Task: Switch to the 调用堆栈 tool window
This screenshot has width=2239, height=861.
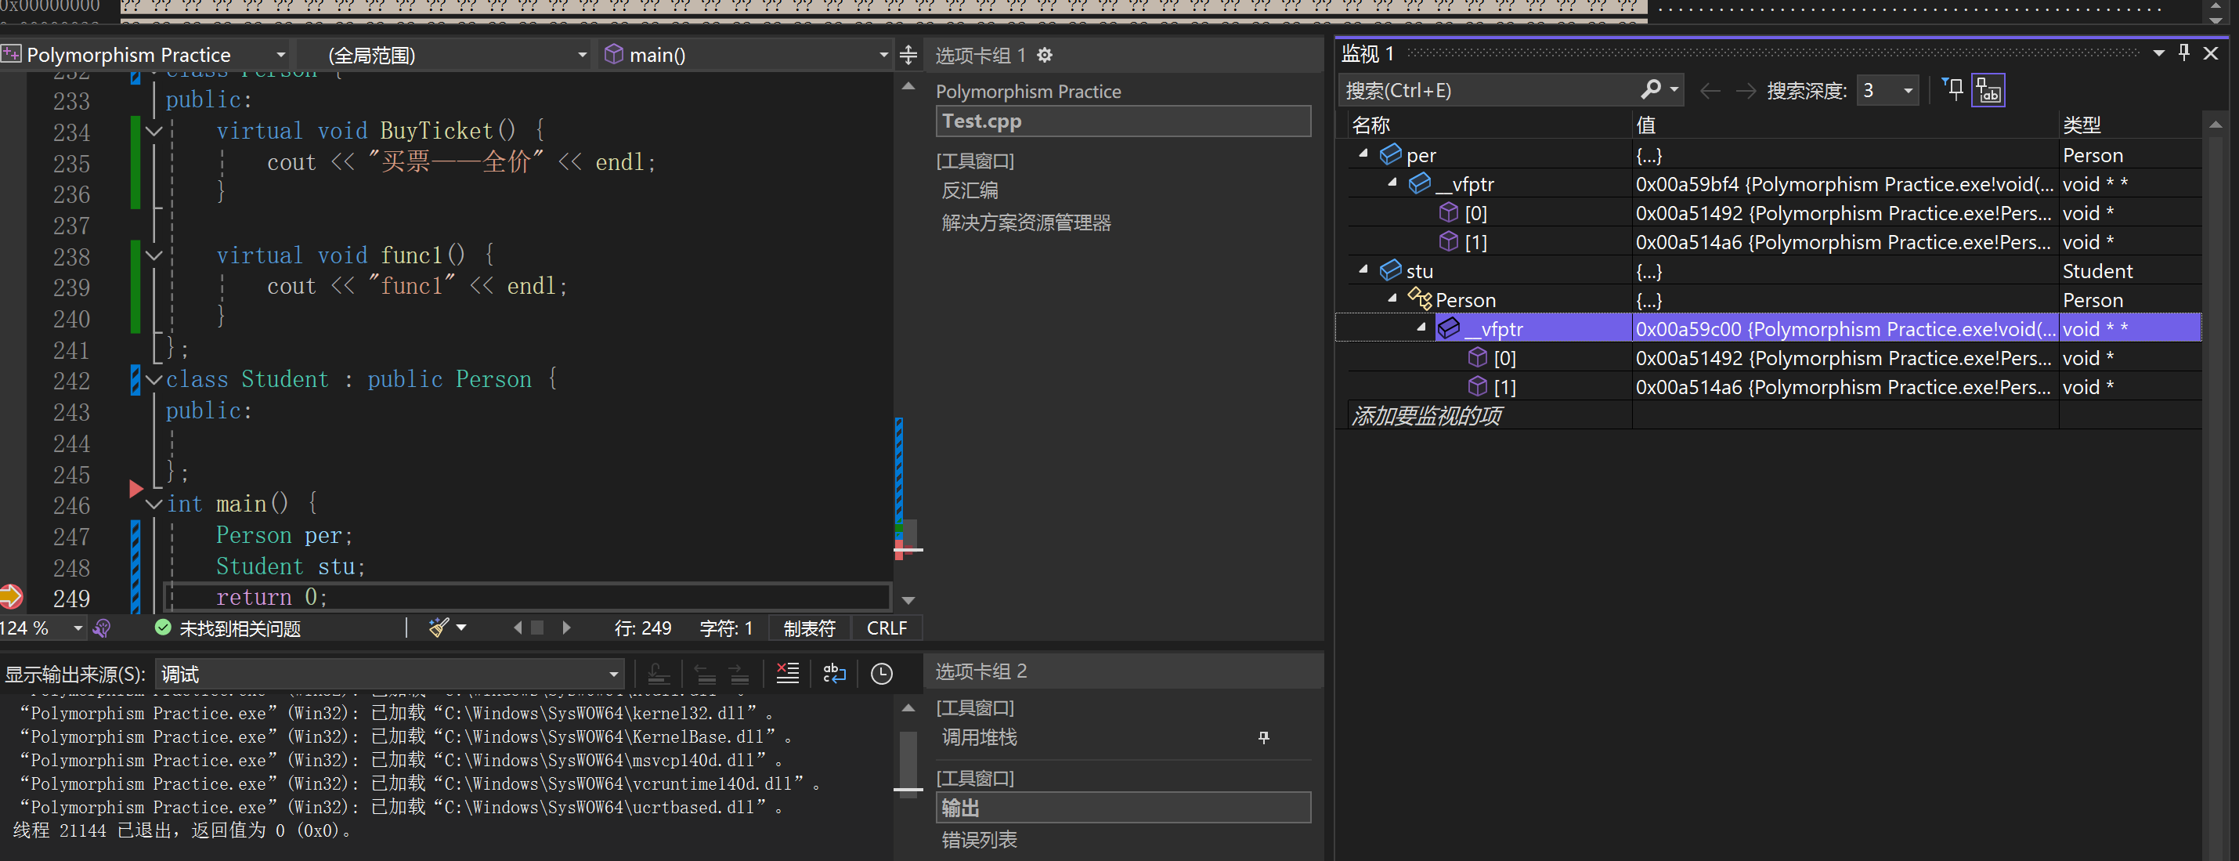Action: [x=980, y=737]
